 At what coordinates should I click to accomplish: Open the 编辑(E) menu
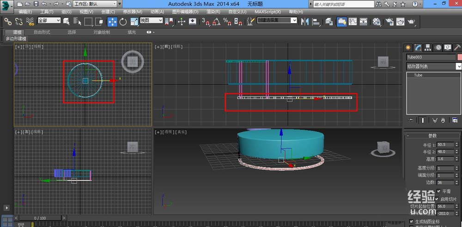coord(25,12)
